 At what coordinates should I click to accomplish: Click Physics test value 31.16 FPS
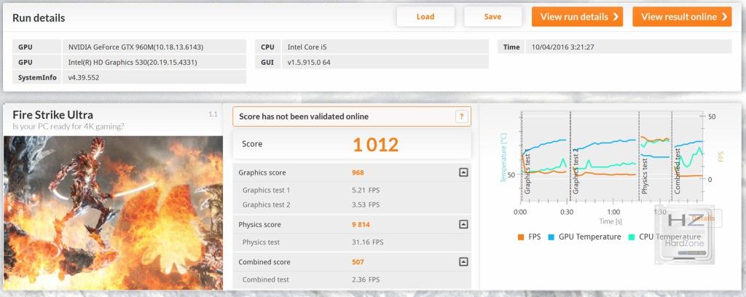click(367, 242)
